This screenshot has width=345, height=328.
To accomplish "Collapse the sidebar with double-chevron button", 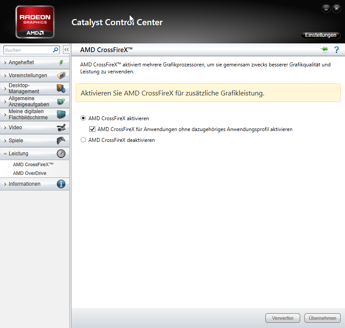I will [66, 49].
